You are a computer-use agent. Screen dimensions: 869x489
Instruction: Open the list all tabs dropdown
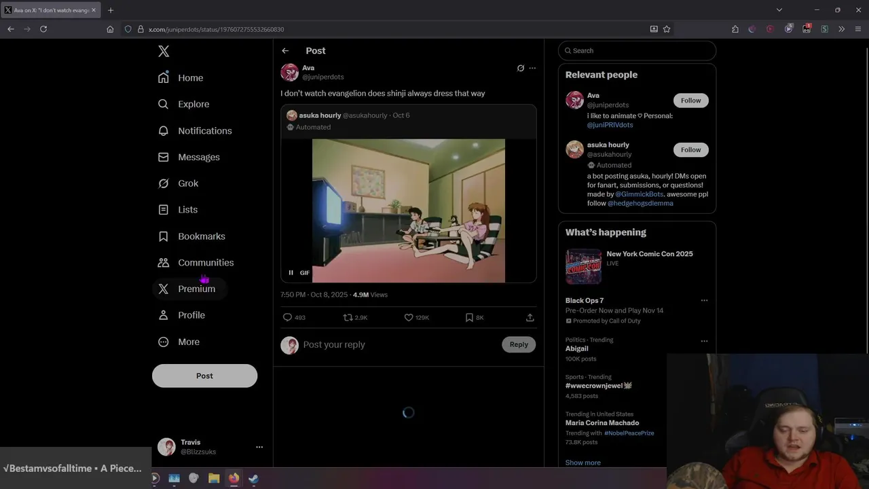click(x=779, y=10)
